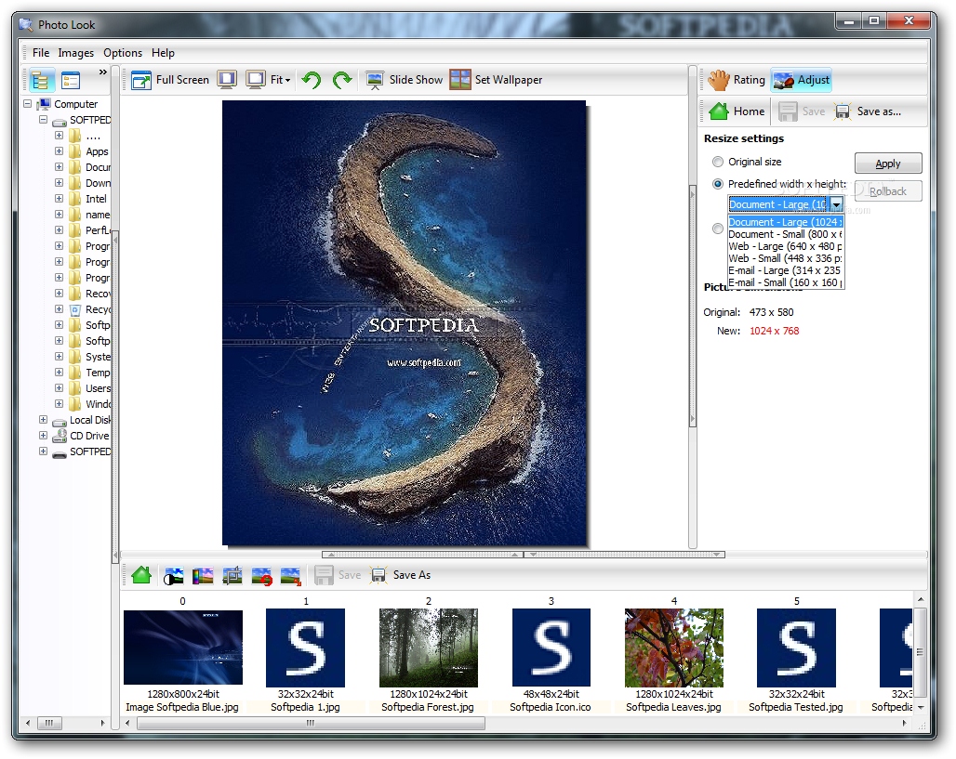Rotate image counter-clockwise with green arrow
This screenshot has height=759, width=956.
tap(312, 80)
